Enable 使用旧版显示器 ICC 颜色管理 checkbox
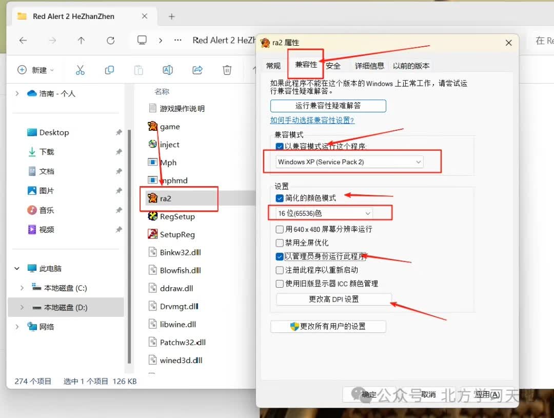The width and height of the screenshot is (554, 418). click(x=280, y=284)
